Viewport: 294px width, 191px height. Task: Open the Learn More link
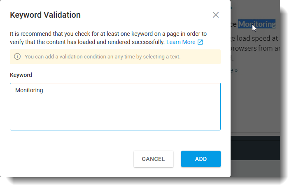pyautogui.click(x=181, y=42)
